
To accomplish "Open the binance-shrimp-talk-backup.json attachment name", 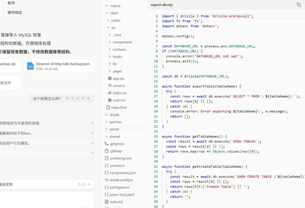I will 63,64.
